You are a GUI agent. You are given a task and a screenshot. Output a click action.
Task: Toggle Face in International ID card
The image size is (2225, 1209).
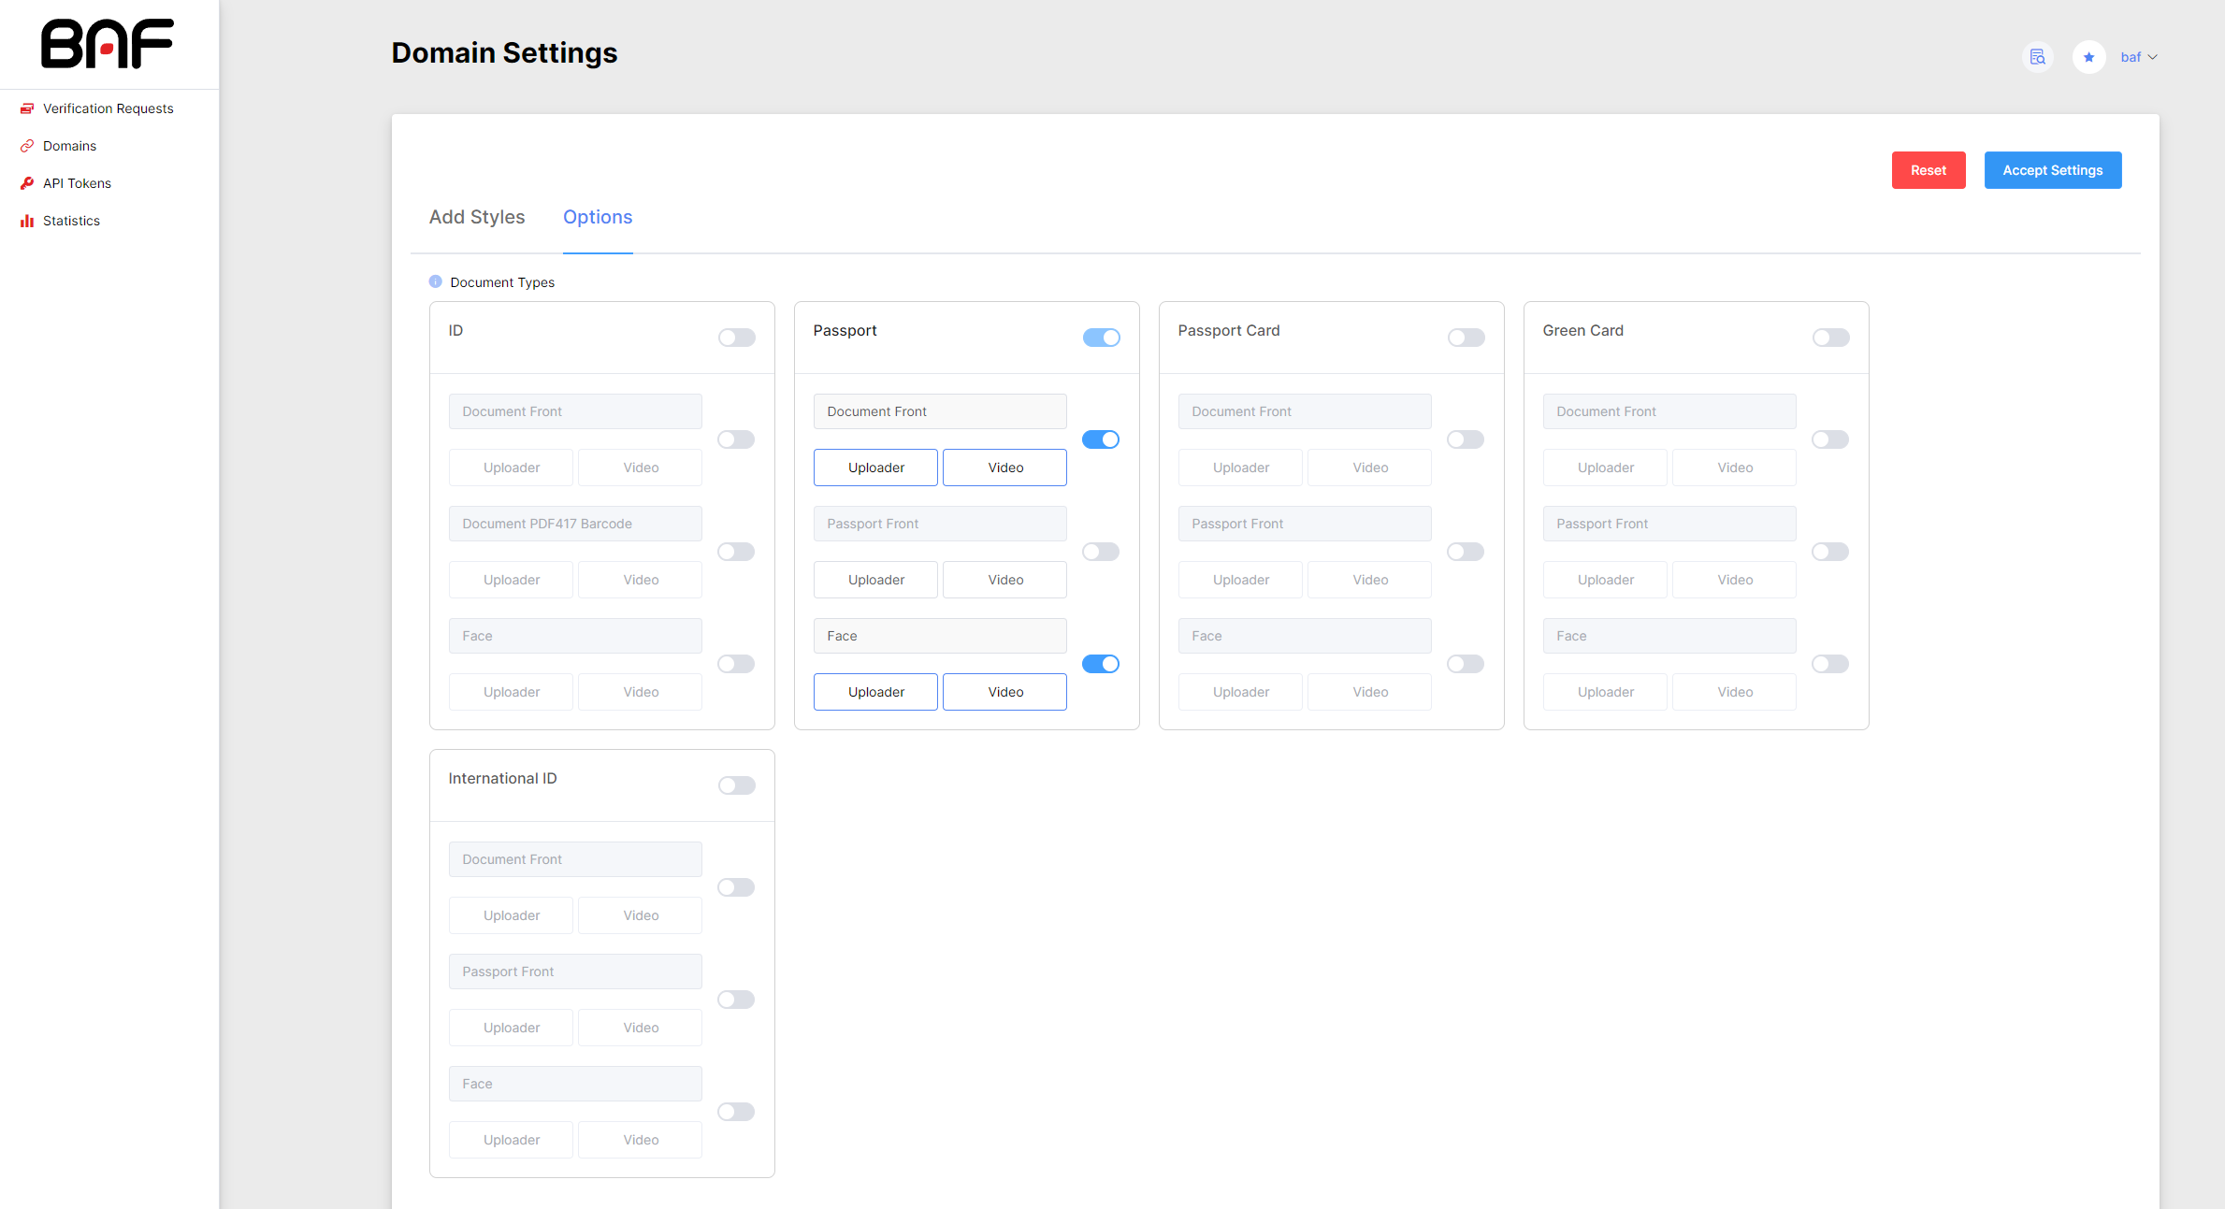pyautogui.click(x=736, y=1112)
